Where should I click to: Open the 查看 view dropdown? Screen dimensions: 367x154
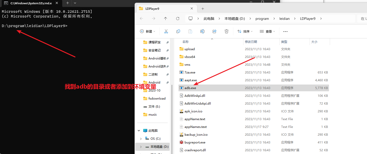click(x=267, y=31)
